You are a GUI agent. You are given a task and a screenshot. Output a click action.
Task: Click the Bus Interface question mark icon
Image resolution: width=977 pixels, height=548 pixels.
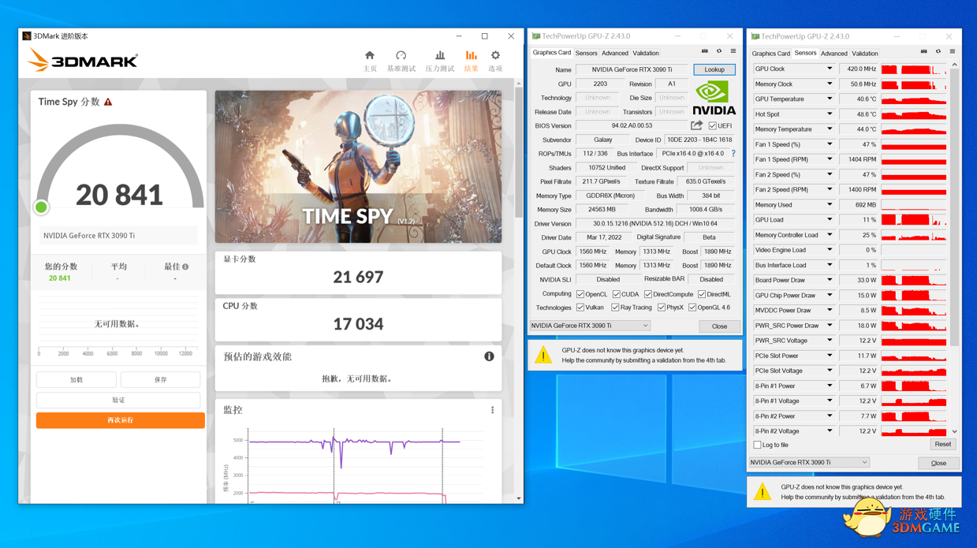coord(733,154)
